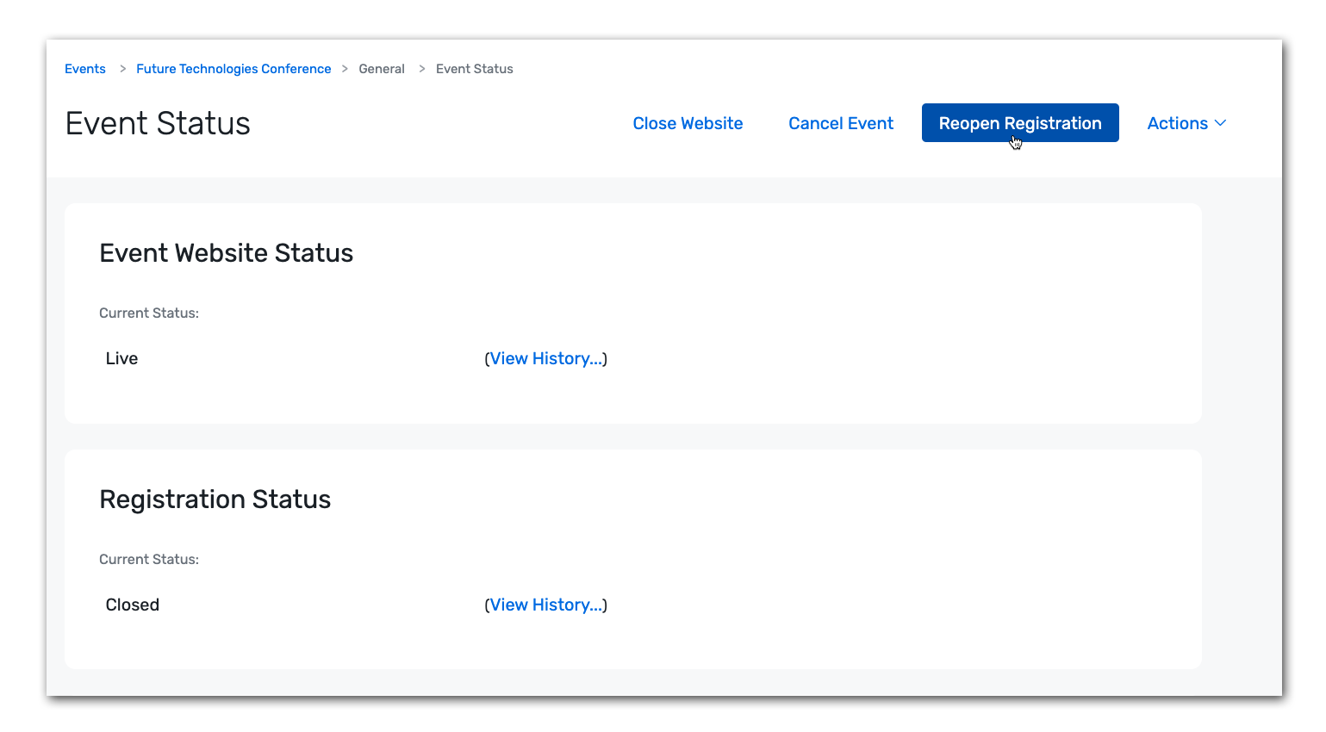Go to Future Technologies Conference breadcrumb
The height and width of the screenshot is (732, 1326).
coord(233,69)
